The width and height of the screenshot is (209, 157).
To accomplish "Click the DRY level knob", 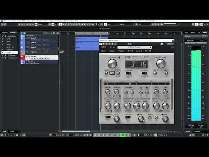I will pyautogui.click(x=156, y=106).
